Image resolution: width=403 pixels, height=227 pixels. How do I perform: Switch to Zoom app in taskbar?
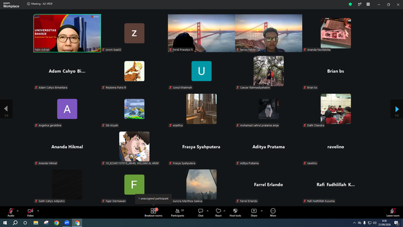tap(67, 223)
